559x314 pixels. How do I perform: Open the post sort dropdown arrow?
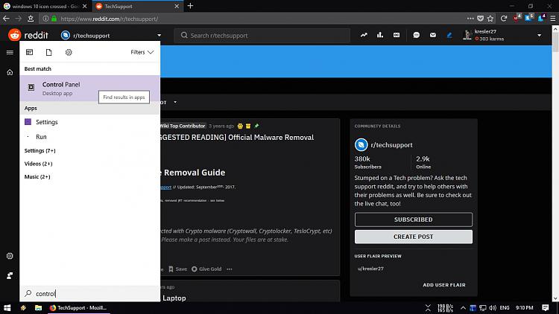[x=175, y=102]
